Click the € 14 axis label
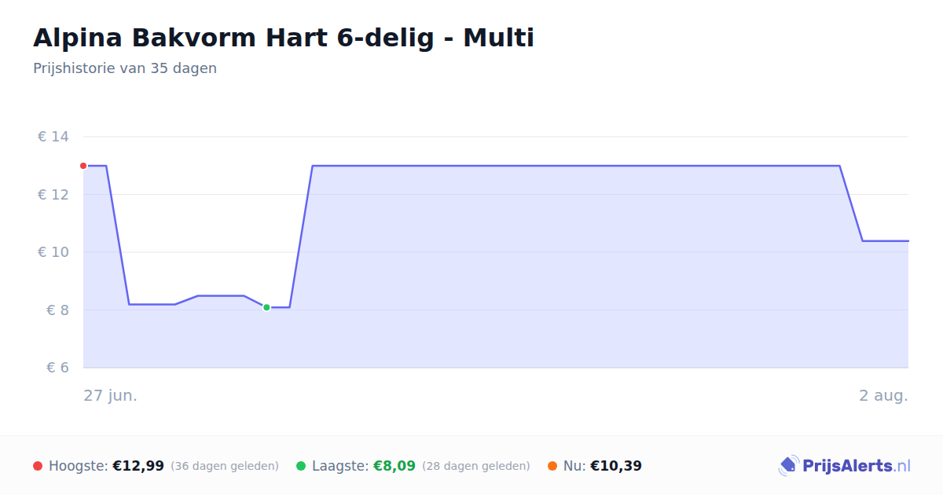This screenshot has width=943, height=495. tap(53, 137)
